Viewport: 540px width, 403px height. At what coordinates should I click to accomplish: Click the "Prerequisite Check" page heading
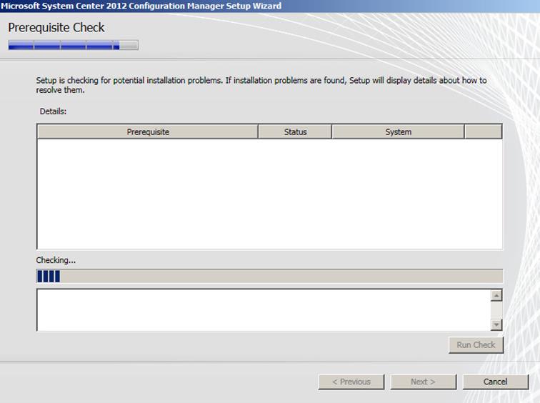tap(56, 28)
